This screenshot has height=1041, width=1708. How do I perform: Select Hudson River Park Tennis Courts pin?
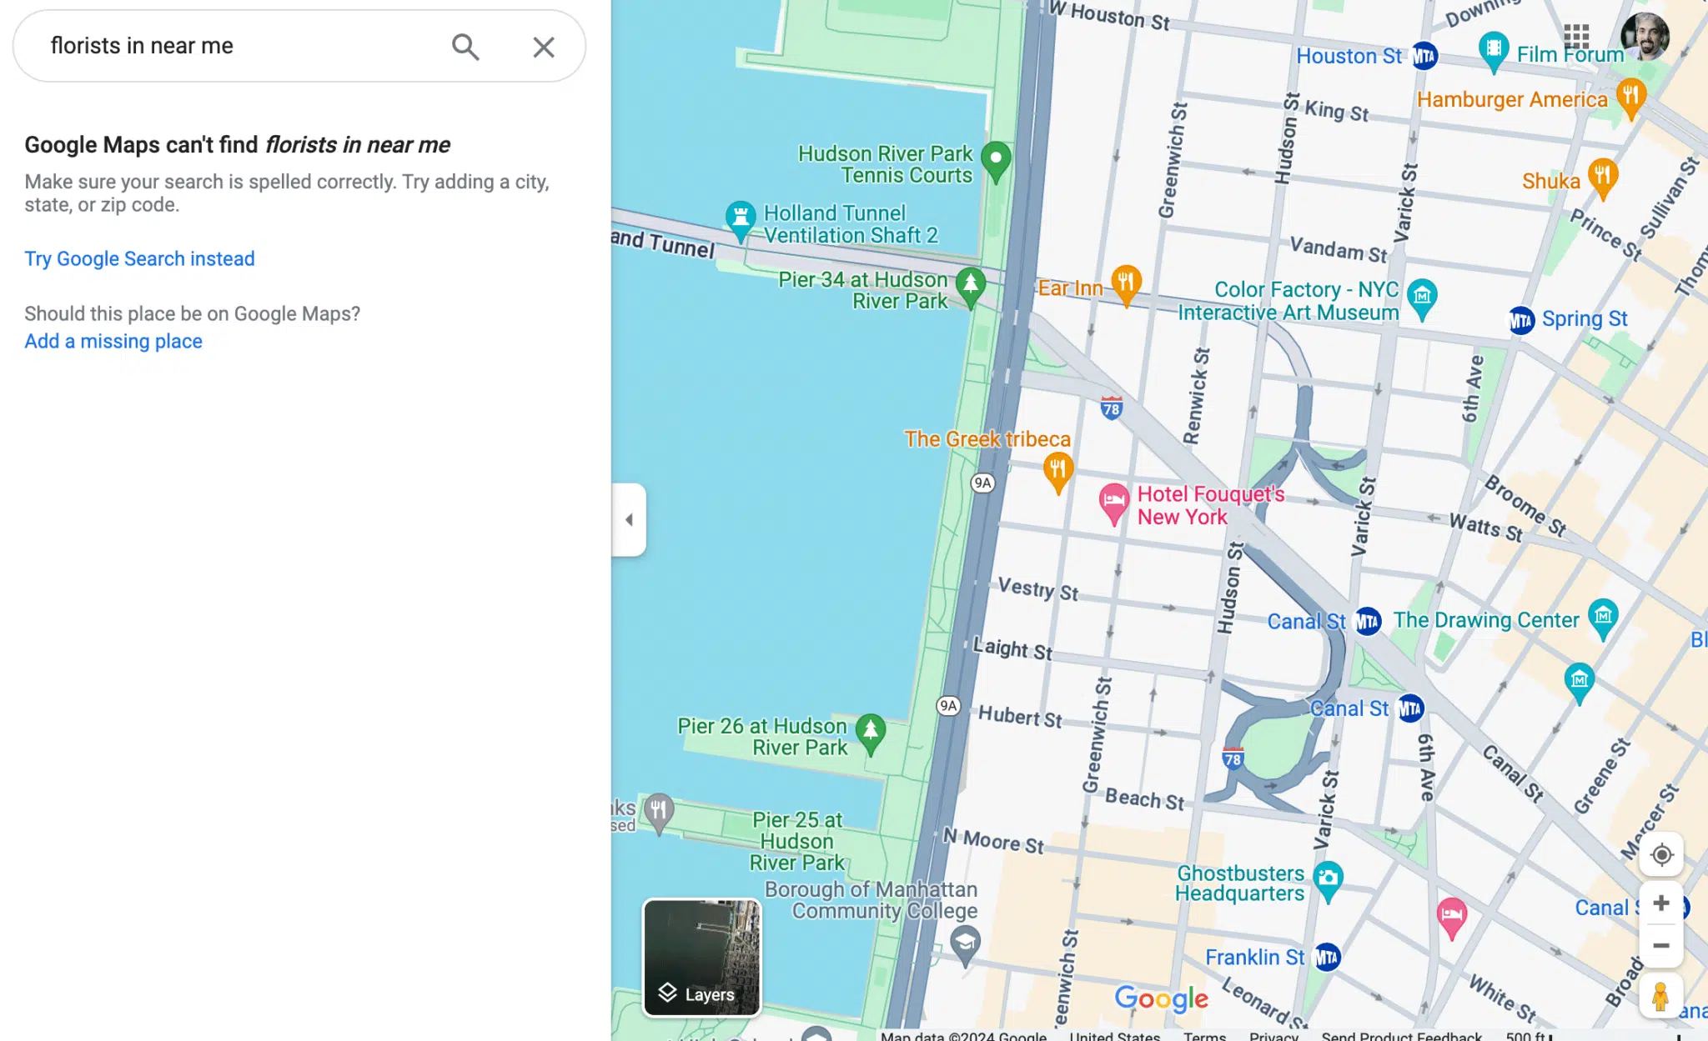(996, 162)
